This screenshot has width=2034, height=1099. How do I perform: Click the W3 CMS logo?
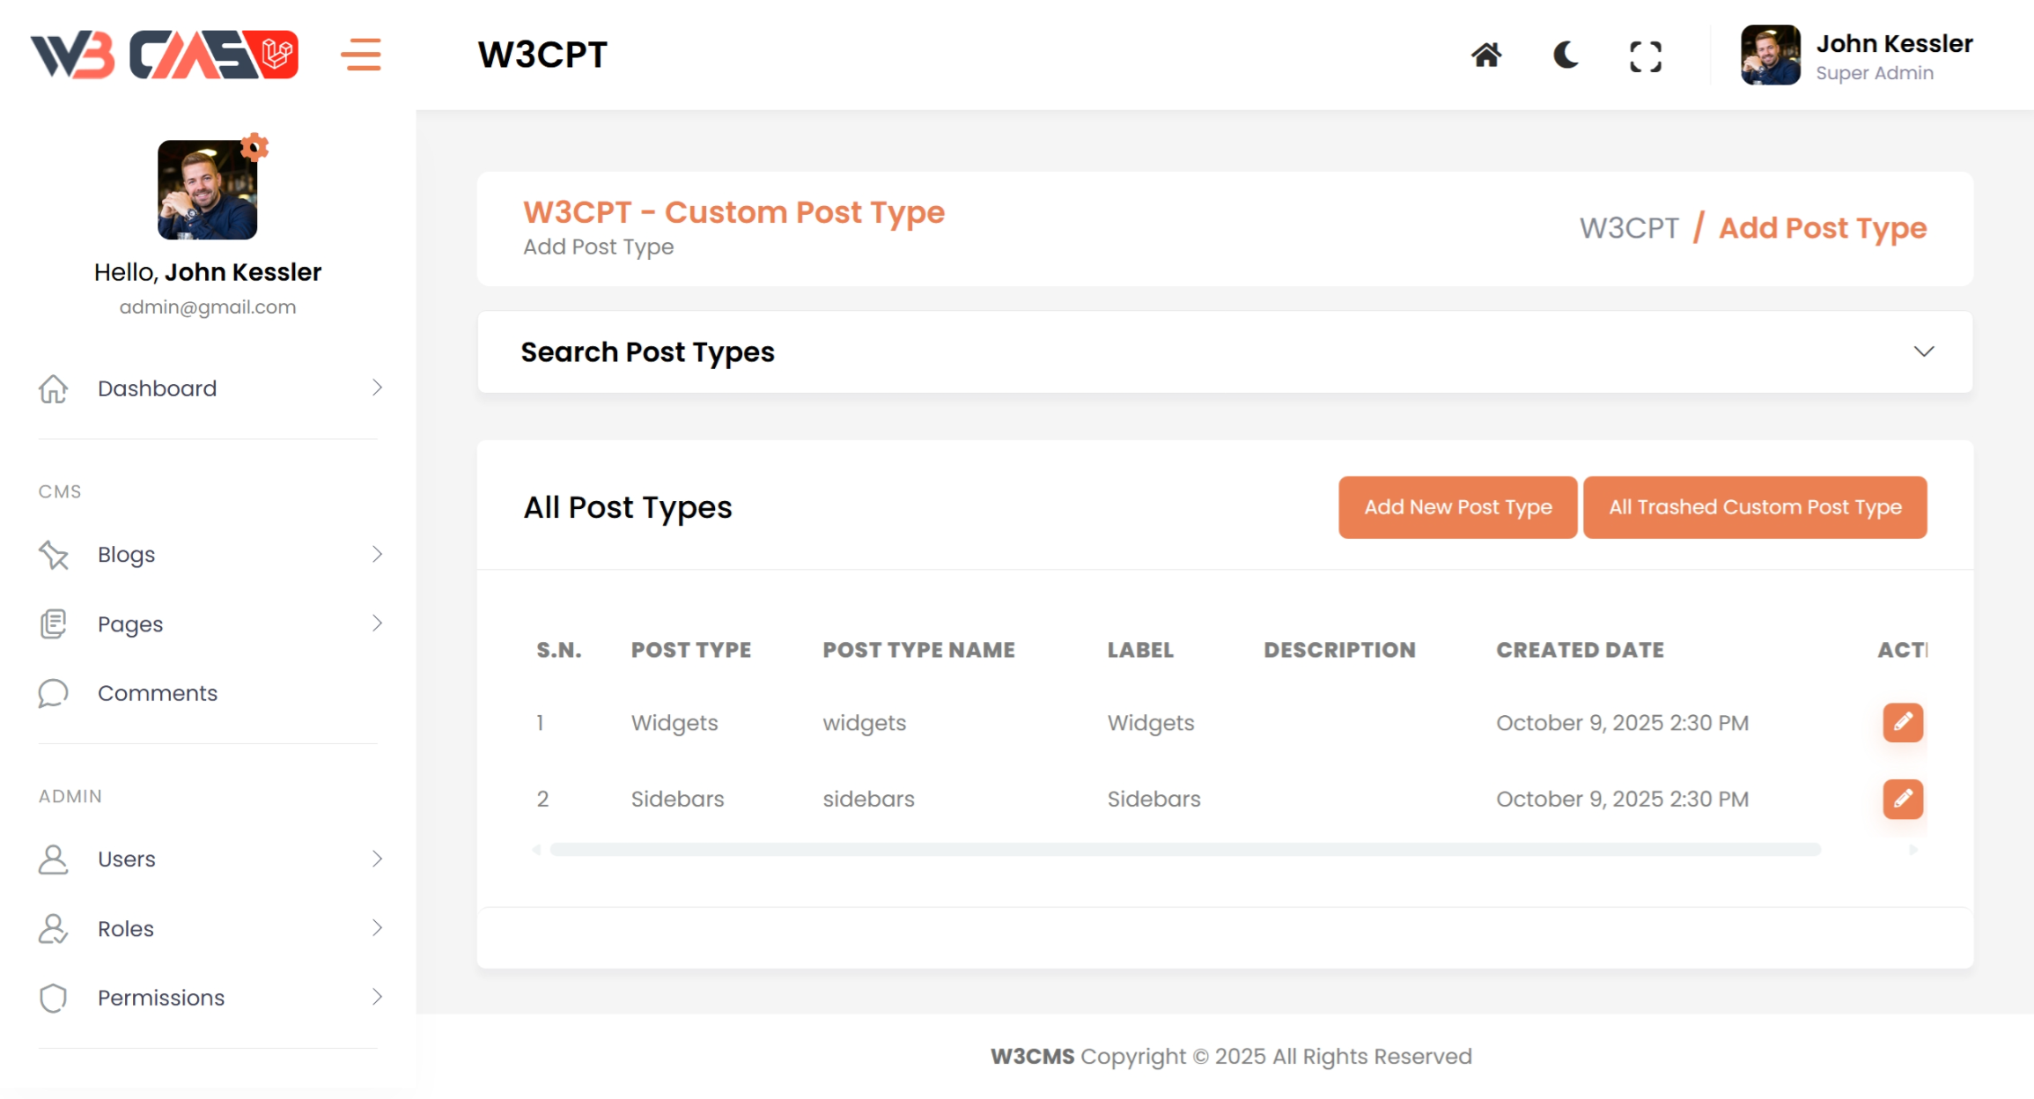[165, 55]
